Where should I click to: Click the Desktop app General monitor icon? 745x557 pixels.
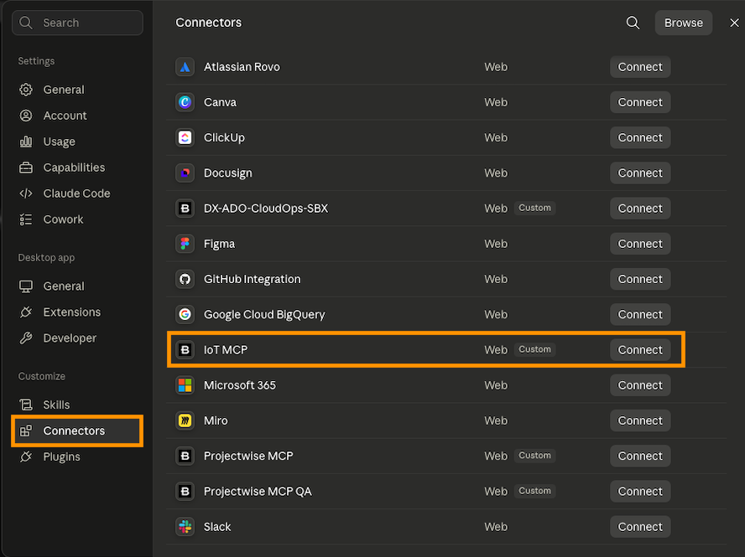tap(26, 286)
